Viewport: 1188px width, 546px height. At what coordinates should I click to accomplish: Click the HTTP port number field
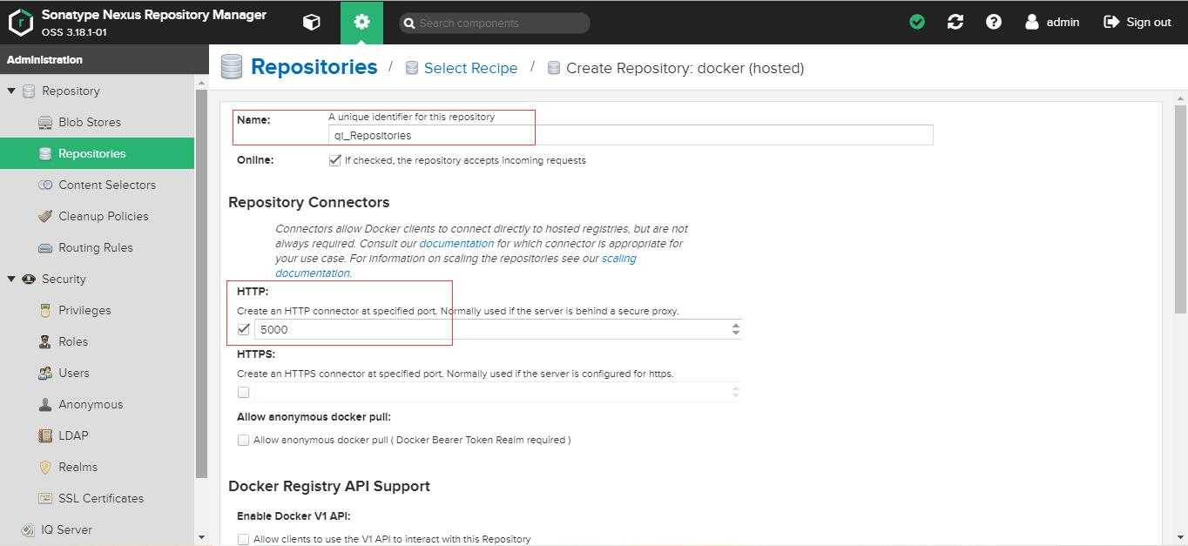(x=492, y=329)
